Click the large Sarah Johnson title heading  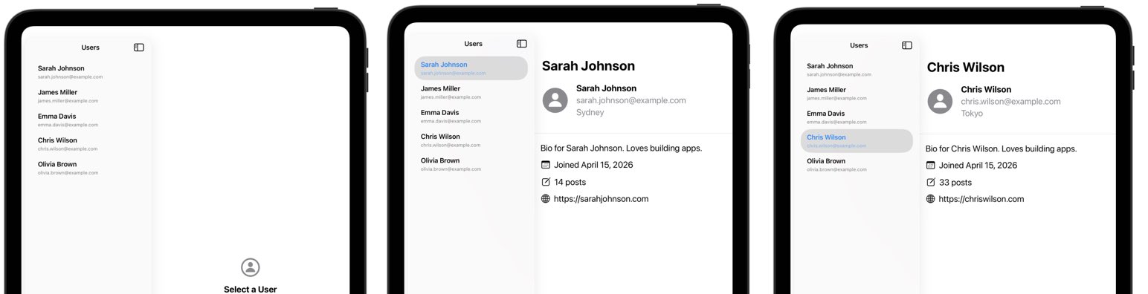click(588, 66)
